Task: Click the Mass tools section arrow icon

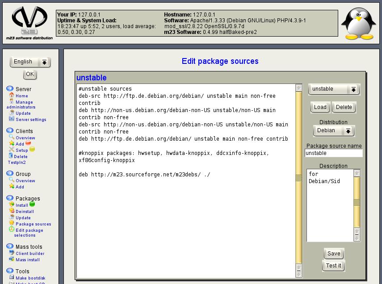Action: click(10, 246)
